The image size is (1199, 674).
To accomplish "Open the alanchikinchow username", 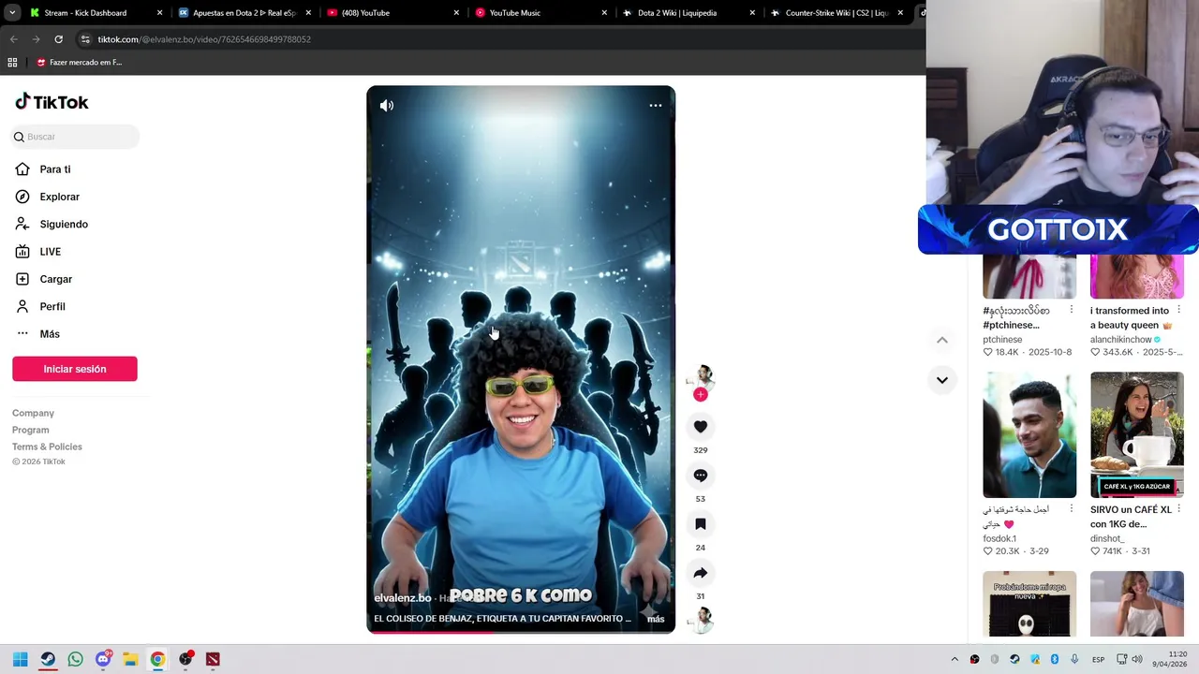I will [1121, 340].
